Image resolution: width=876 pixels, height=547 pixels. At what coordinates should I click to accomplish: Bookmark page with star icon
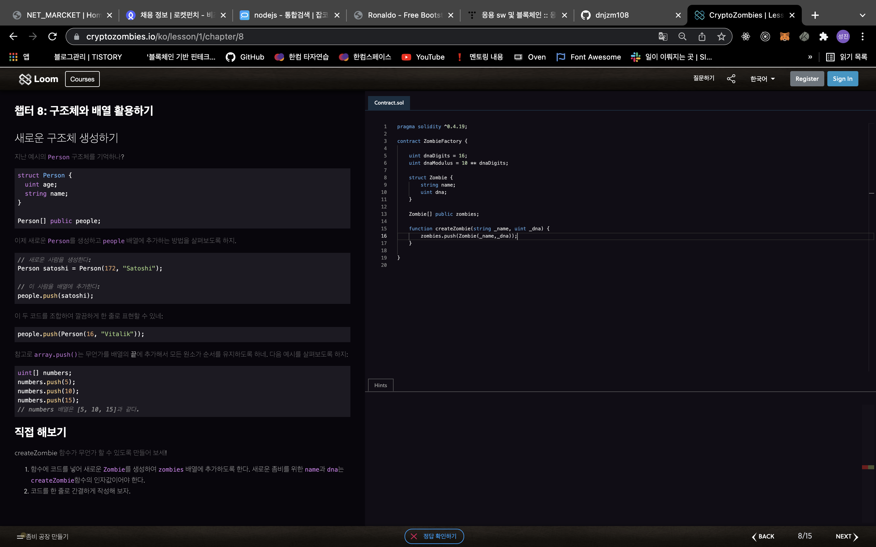pyautogui.click(x=721, y=36)
